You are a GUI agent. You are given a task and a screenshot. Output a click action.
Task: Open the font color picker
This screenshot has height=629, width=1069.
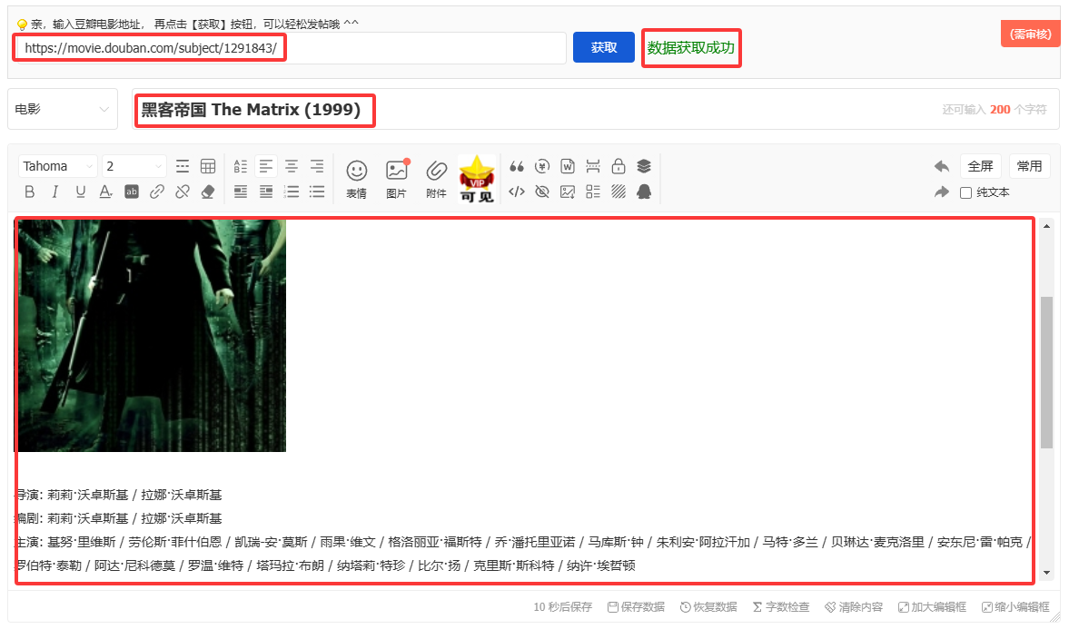click(x=105, y=192)
